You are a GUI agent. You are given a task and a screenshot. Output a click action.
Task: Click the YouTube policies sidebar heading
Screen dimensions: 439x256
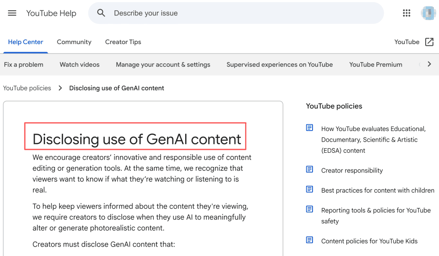(x=334, y=106)
